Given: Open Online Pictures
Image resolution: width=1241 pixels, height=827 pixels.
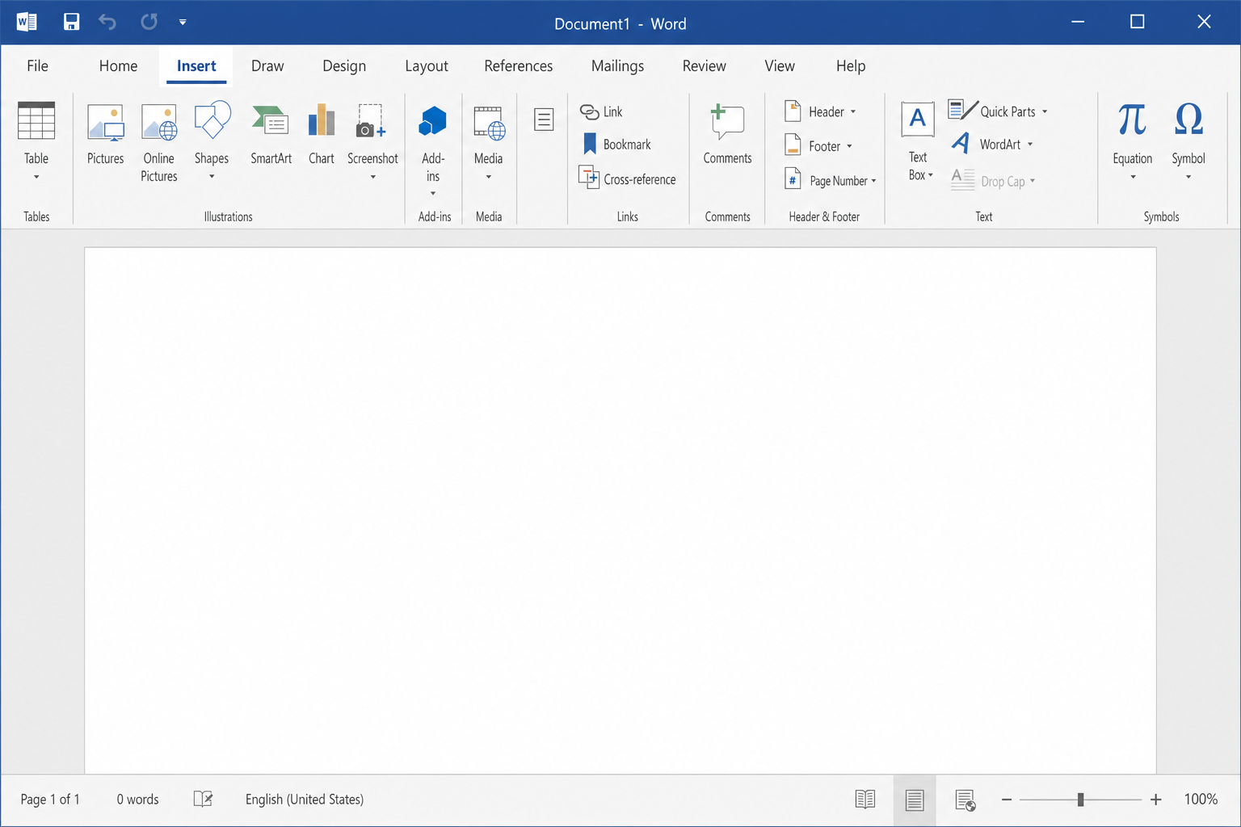Looking at the screenshot, I should (159, 143).
